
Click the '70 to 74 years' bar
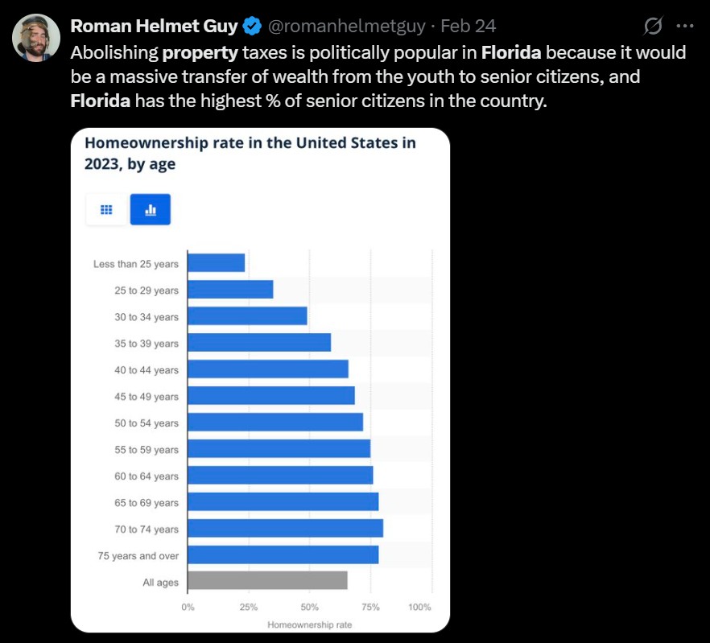(285, 529)
